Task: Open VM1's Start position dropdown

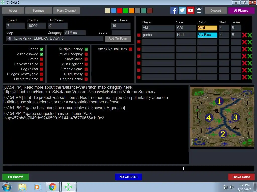Action: point(224,28)
